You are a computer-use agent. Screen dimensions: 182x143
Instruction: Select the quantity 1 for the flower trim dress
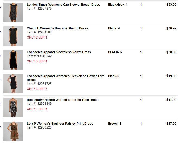pyautogui.click(x=141, y=76)
